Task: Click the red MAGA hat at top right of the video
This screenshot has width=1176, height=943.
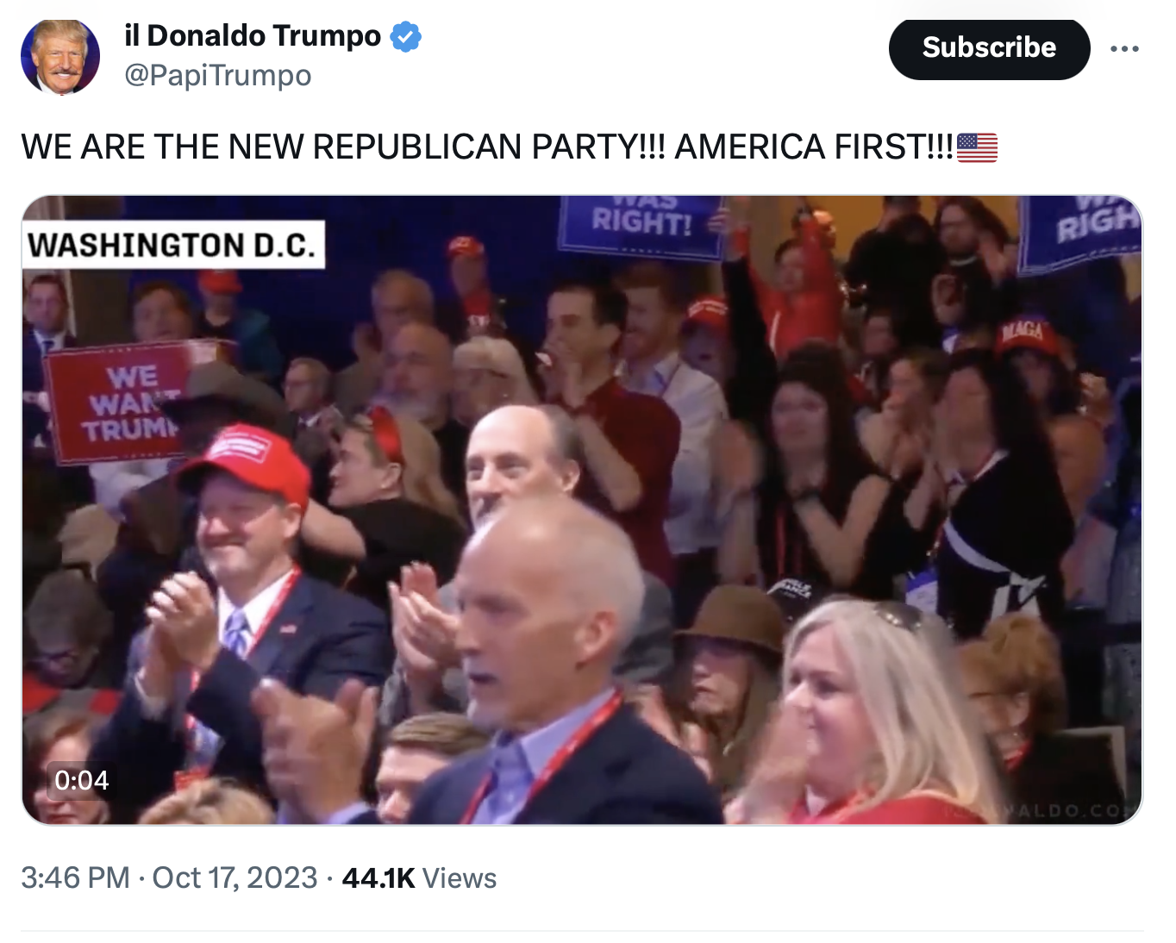Action: [1026, 334]
